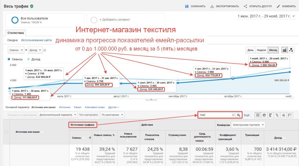
Task: Open help for Новые пользователи column
Action: click(x=128, y=141)
